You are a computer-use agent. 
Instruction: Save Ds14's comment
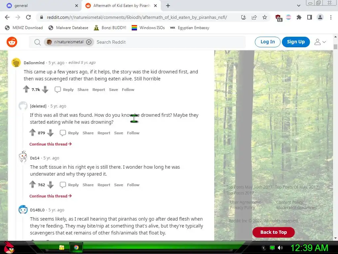click(118, 185)
